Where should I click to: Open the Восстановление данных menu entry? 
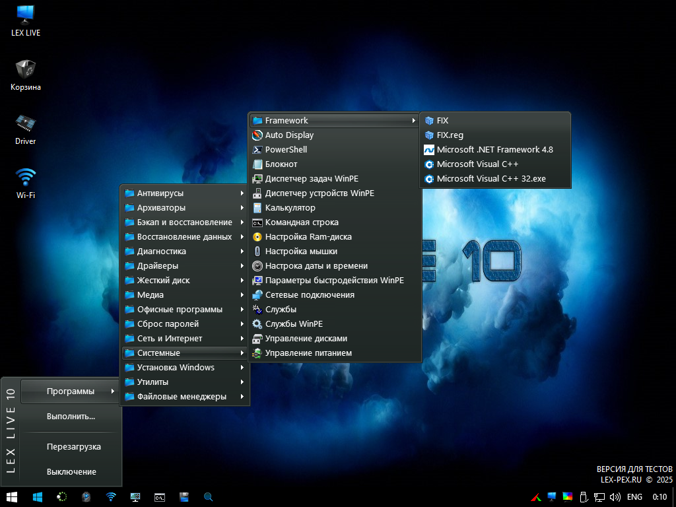tap(185, 237)
